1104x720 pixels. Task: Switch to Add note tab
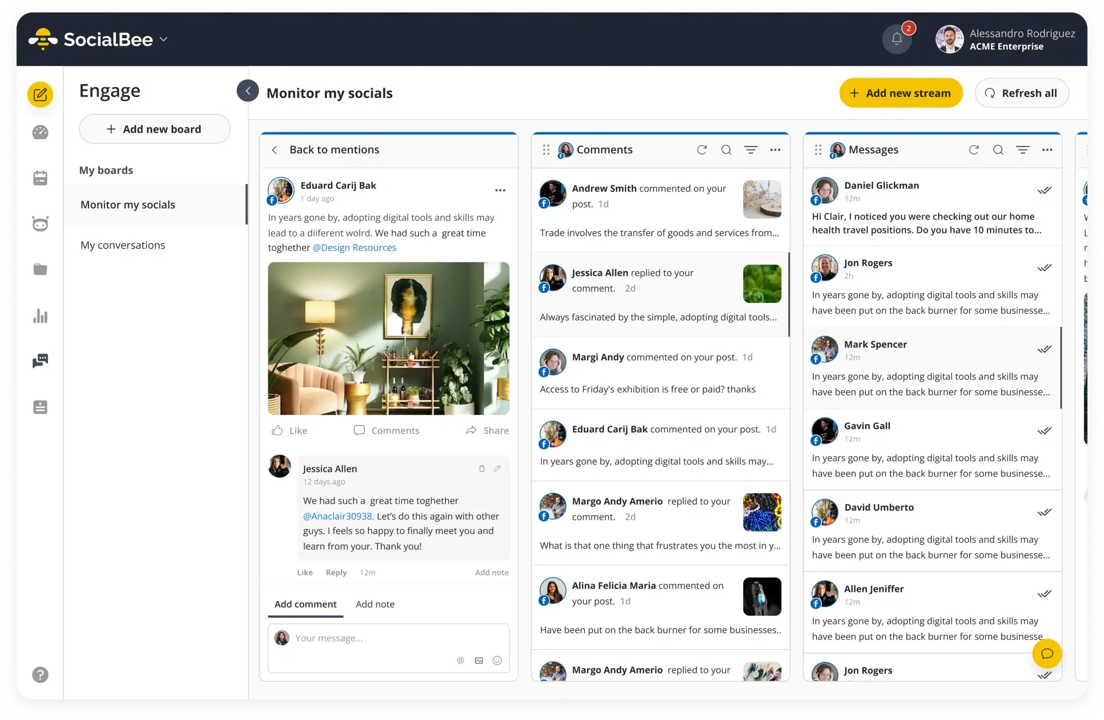pos(375,603)
